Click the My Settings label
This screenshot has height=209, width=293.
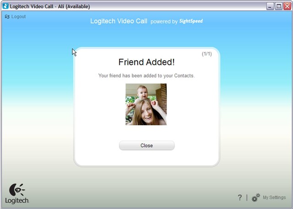coord(274,198)
